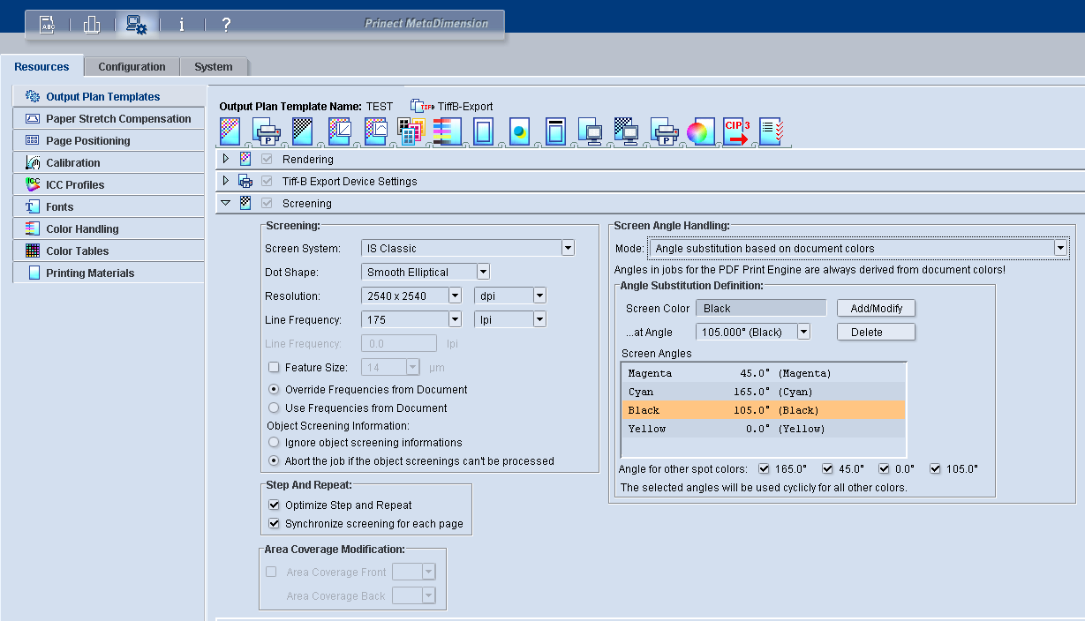
Task: Click the checklist step icon
Action: (771, 131)
